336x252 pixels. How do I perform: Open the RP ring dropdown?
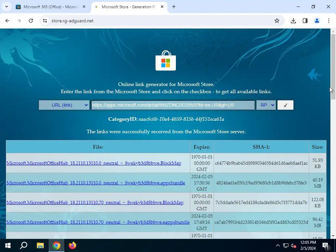pyautogui.click(x=266, y=105)
